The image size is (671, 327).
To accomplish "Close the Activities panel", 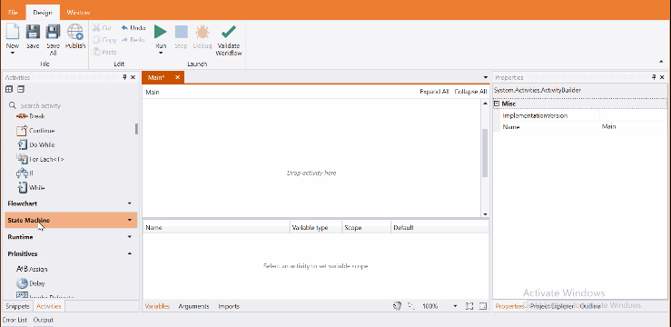I will pyautogui.click(x=133, y=77).
